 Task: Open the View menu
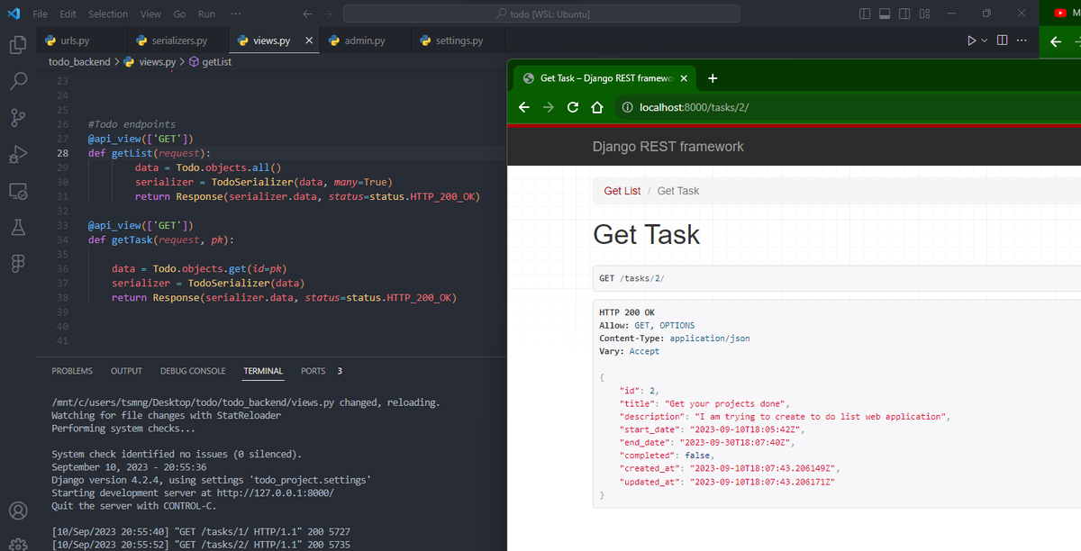(x=150, y=14)
